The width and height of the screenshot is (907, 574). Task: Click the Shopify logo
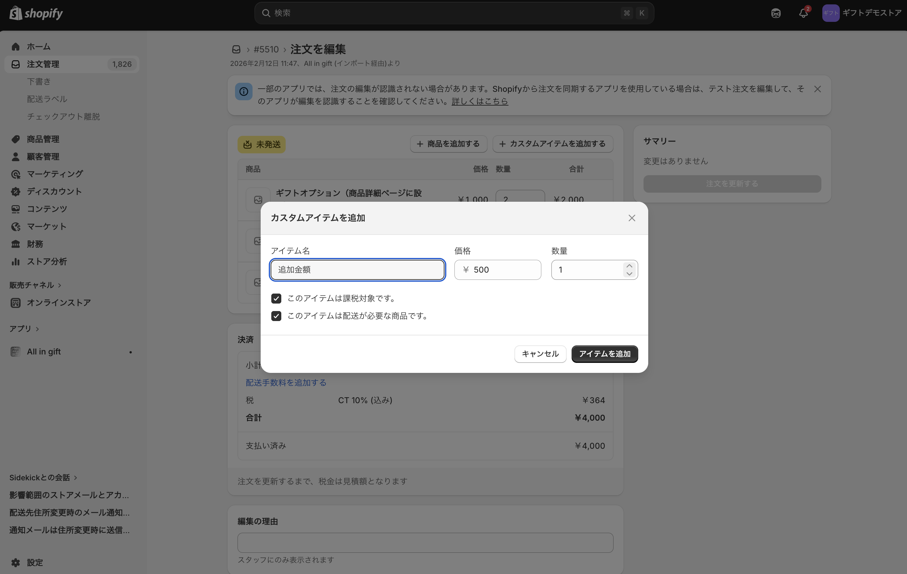[x=36, y=13]
